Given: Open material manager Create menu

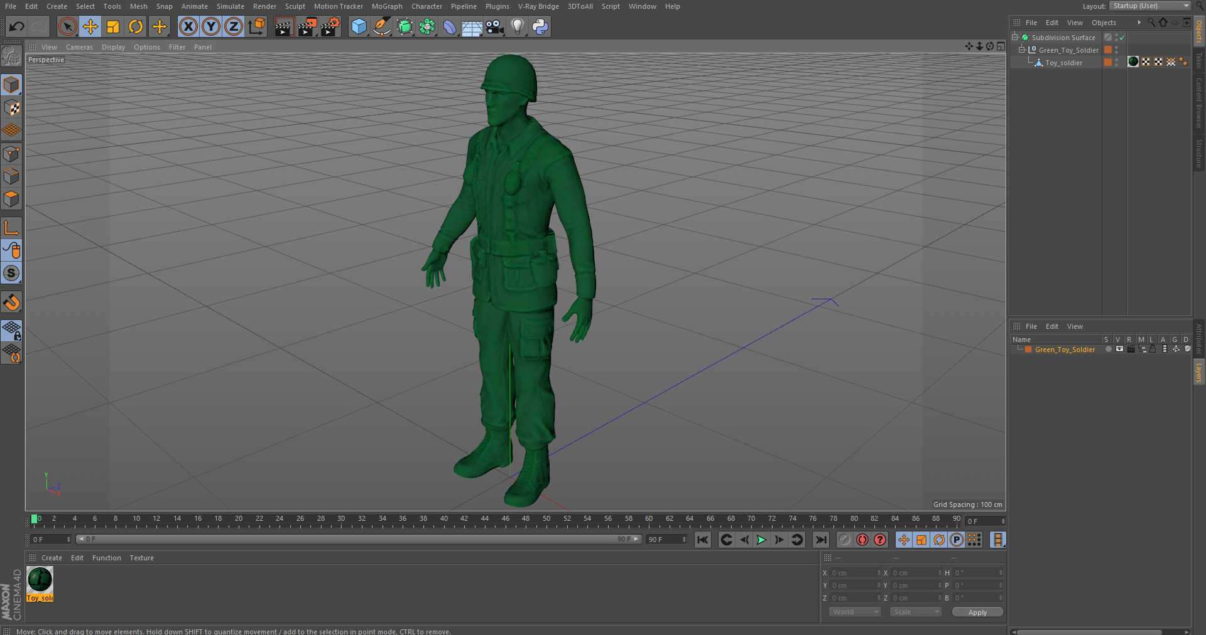Looking at the screenshot, I should [x=52, y=558].
